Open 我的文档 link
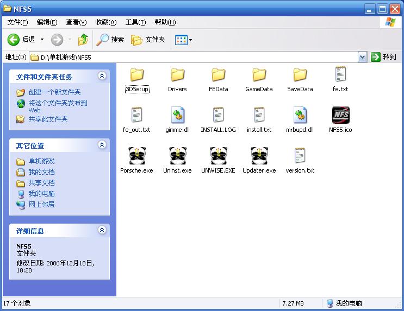Screen dimensions: 404x311 coord(41,172)
